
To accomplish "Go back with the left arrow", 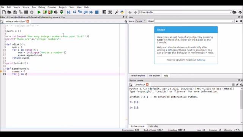I will (x=130, y=12).
